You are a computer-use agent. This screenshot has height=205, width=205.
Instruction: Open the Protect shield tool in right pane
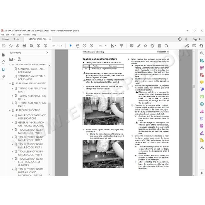[202, 118]
